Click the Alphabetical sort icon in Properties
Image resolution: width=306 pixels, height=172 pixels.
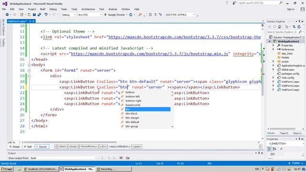pos(275,149)
